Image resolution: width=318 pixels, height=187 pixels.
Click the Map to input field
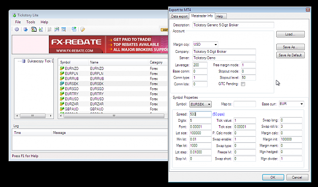tap(245, 104)
